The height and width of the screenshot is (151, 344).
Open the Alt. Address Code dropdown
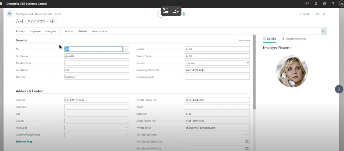tap(247, 135)
